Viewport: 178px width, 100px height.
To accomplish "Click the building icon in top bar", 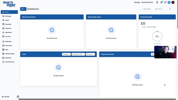I will (157, 2).
